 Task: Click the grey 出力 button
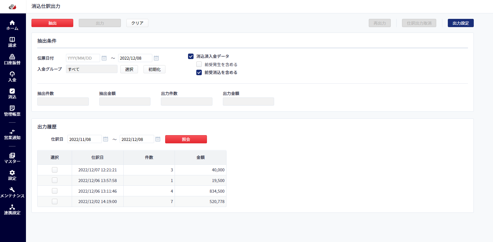tap(100, 23)
